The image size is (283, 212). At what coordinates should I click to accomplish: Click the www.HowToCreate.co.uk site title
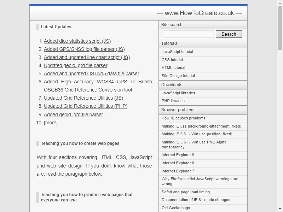[199, 13]
